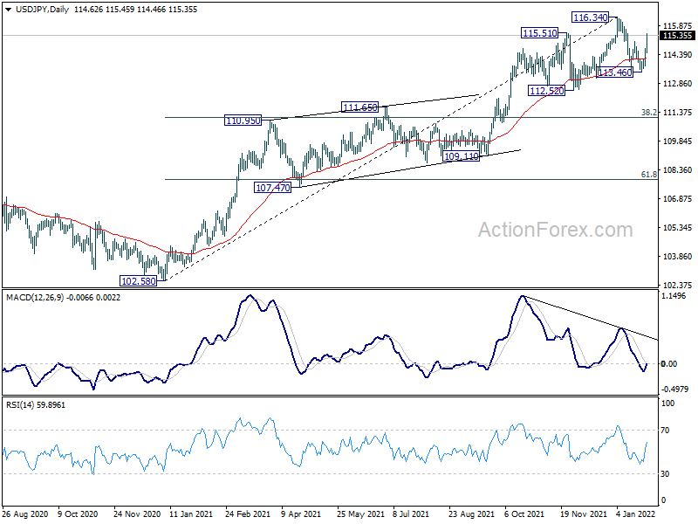Click the USDJPY,Daily symbol title
The width and height of the screenshot is (698, 524).
pyautogui.click(x=42, y=10)
